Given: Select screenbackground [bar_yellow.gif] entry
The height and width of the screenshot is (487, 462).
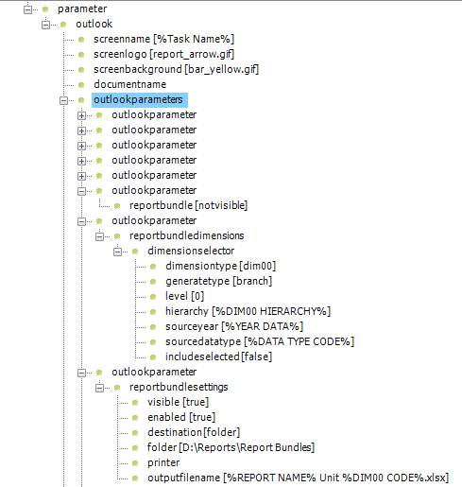Looking at the screenshot, I should click(x=176, y=69).
